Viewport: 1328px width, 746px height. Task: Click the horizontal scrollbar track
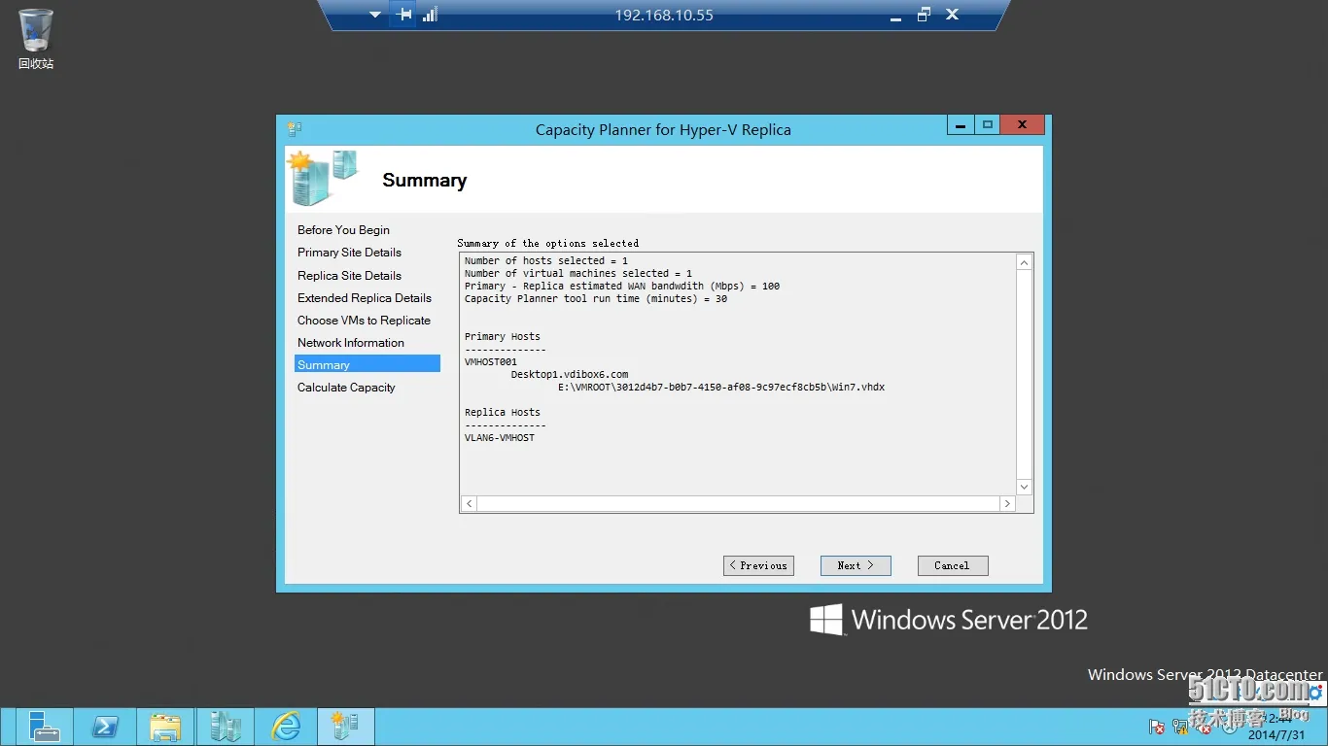[739, 504]
